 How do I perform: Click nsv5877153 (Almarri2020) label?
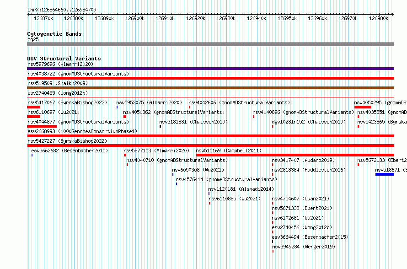pyautogui.click(x=156, y=151)
